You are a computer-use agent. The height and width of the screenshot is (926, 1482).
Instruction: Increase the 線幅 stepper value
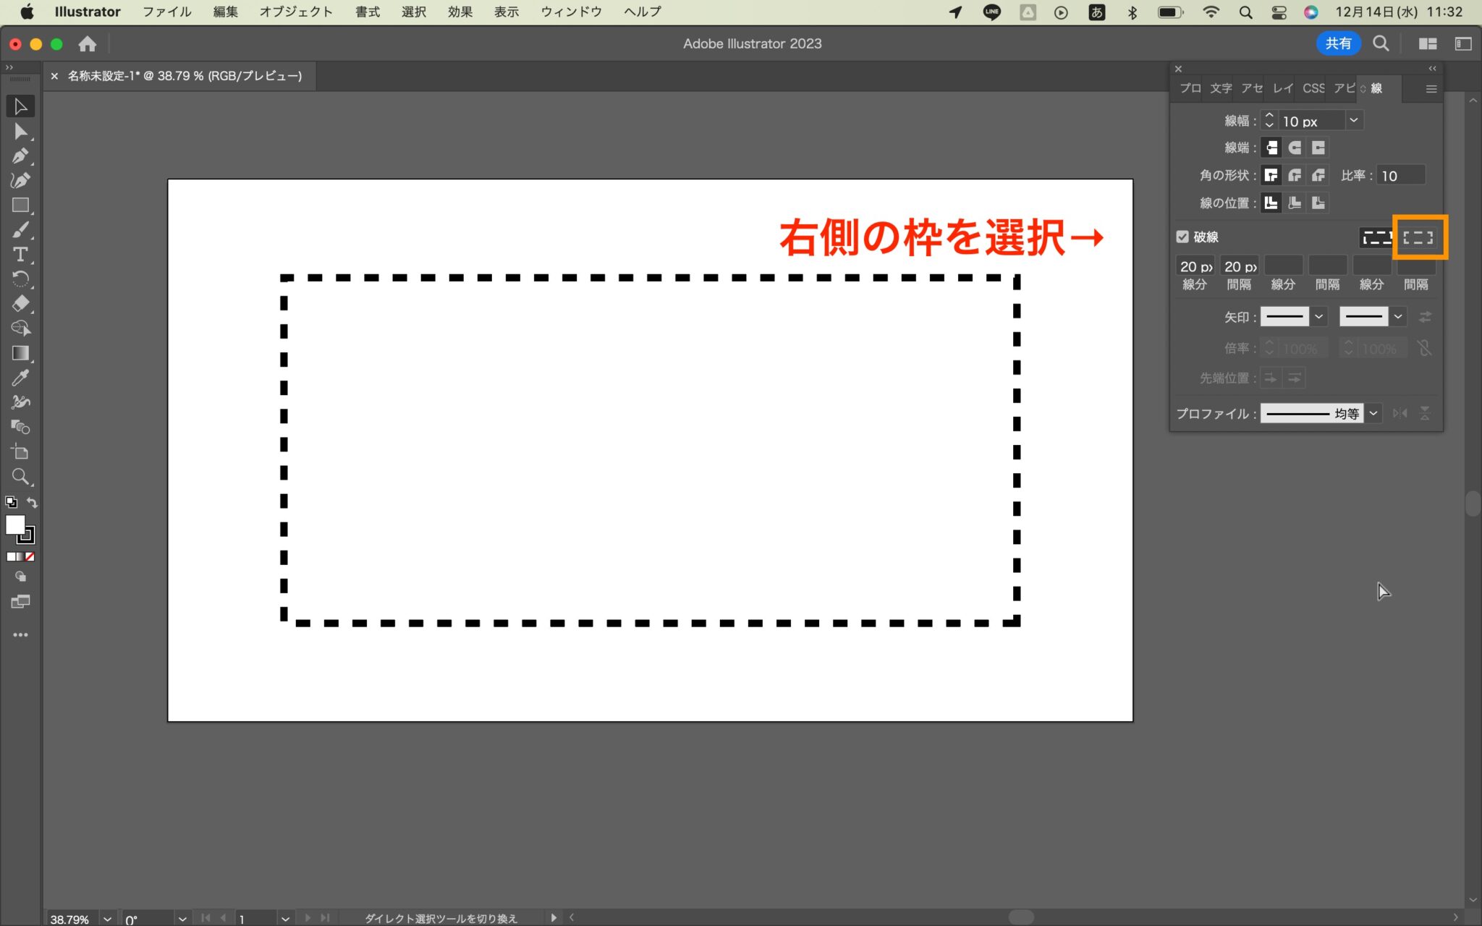pyautogui.click(x=1269, y=115)
